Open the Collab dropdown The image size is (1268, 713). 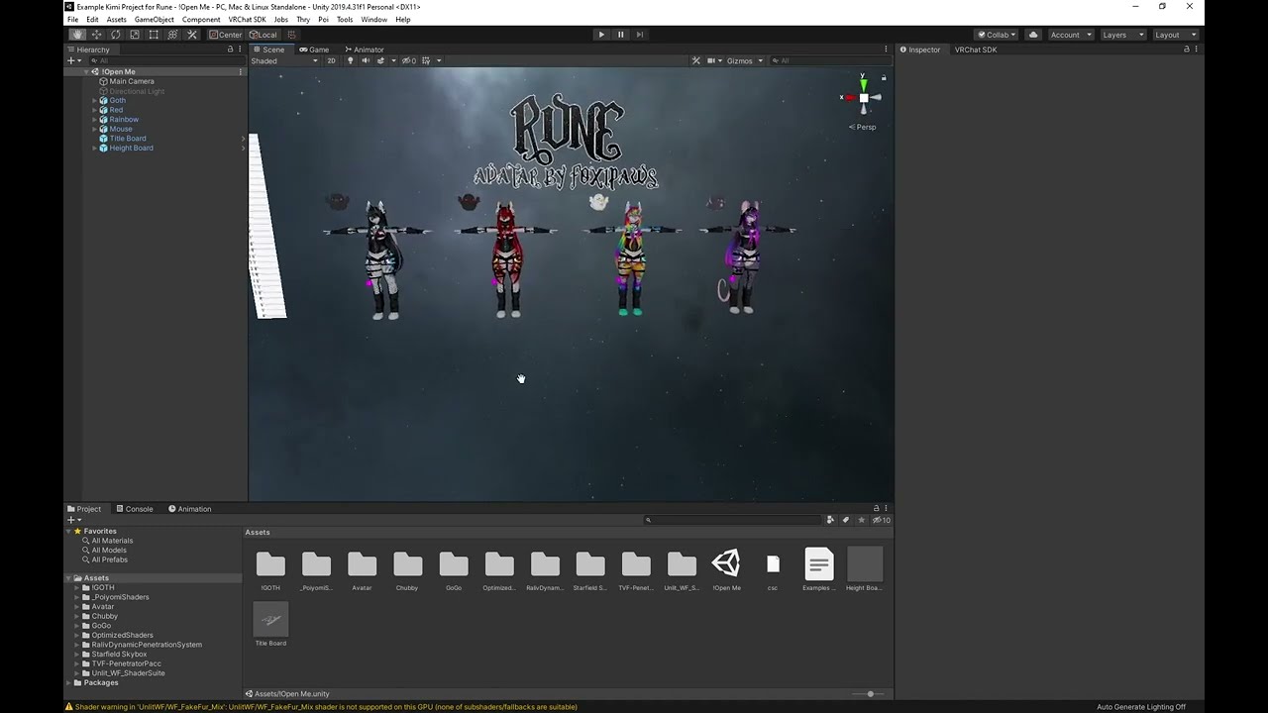(996, 35)
